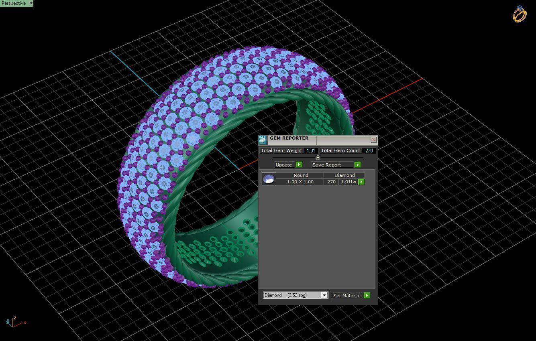The image size is (536, 341).
Task: Click the Total Gem Weight value 1.01
Action: click(311, 151)
